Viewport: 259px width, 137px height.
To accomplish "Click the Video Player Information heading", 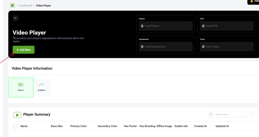I will coord(32,68).
